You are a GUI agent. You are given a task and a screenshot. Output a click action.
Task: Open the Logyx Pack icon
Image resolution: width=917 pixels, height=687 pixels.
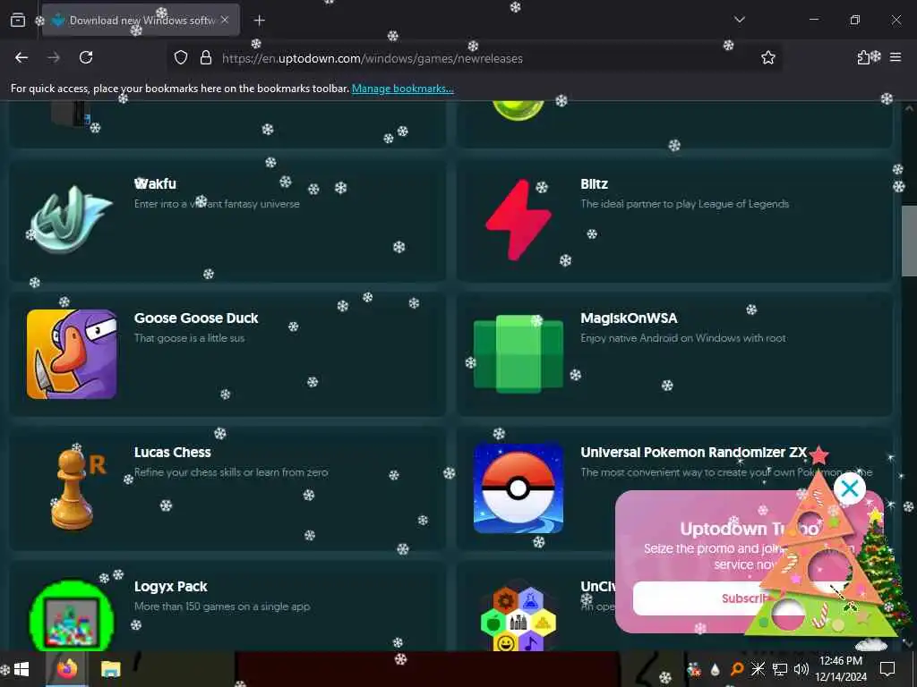click(x=72, y=615)
